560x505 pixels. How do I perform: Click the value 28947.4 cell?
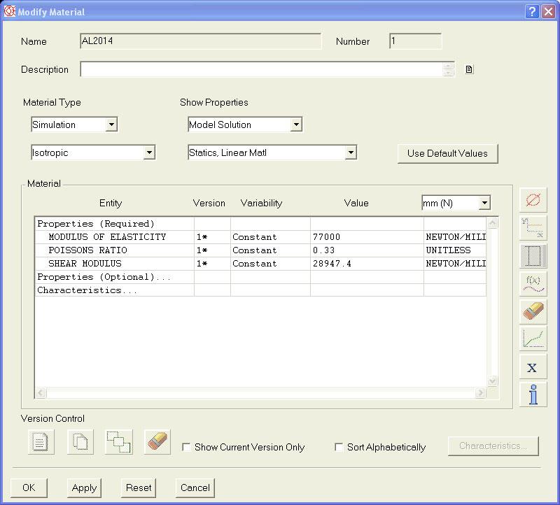(x=367, y=264)
